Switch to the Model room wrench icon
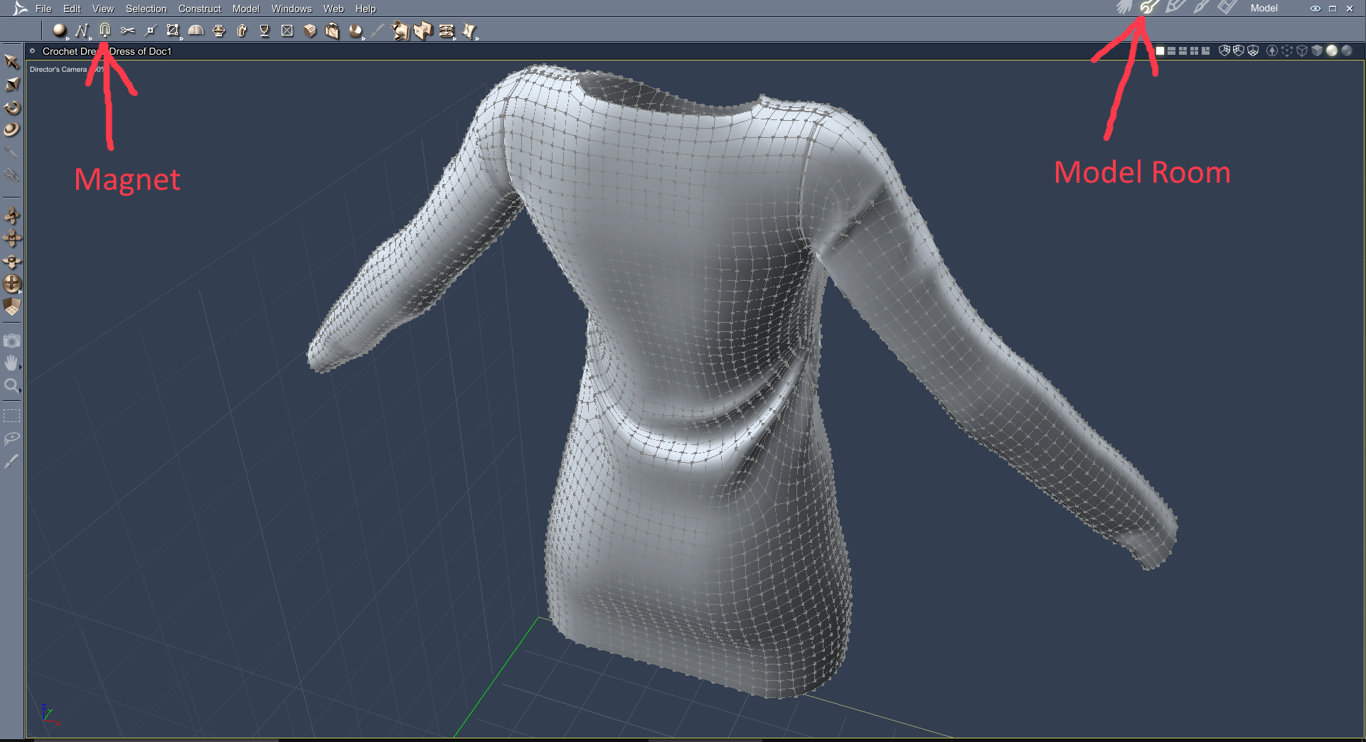 tap(1149, 8)
